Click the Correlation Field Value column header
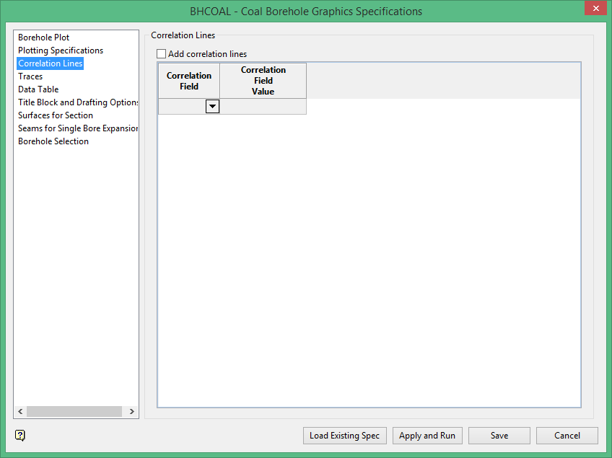 (x=263, y=81)
